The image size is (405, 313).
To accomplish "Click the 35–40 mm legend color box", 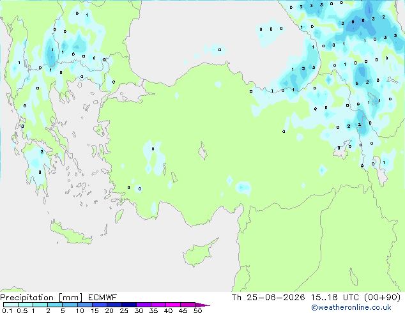I will [158, 305].
